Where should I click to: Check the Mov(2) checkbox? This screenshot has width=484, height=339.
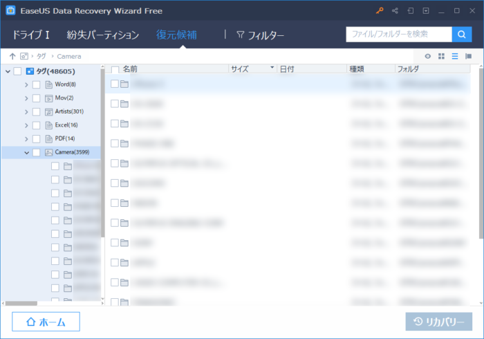[37, 98]
